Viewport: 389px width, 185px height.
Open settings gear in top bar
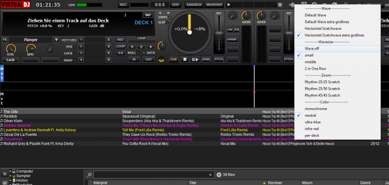click(x=280, y=5)
